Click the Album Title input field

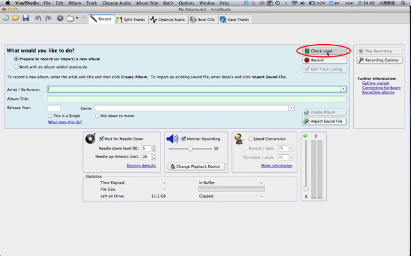197,99
